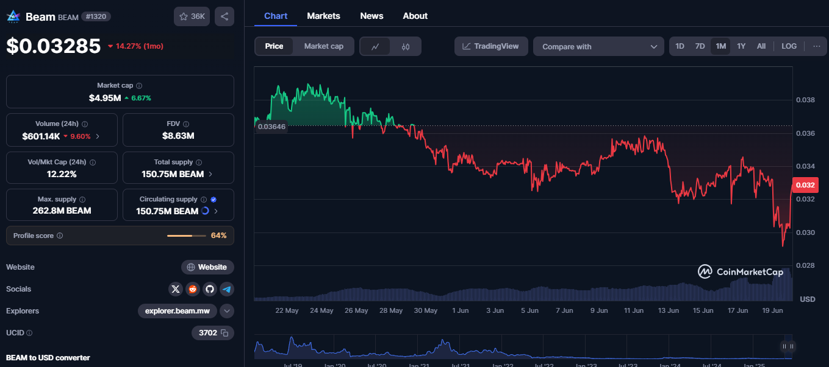Expand Volume (24h) details arrow
This screenshot has width=829, height=367.
pos(98,136)
